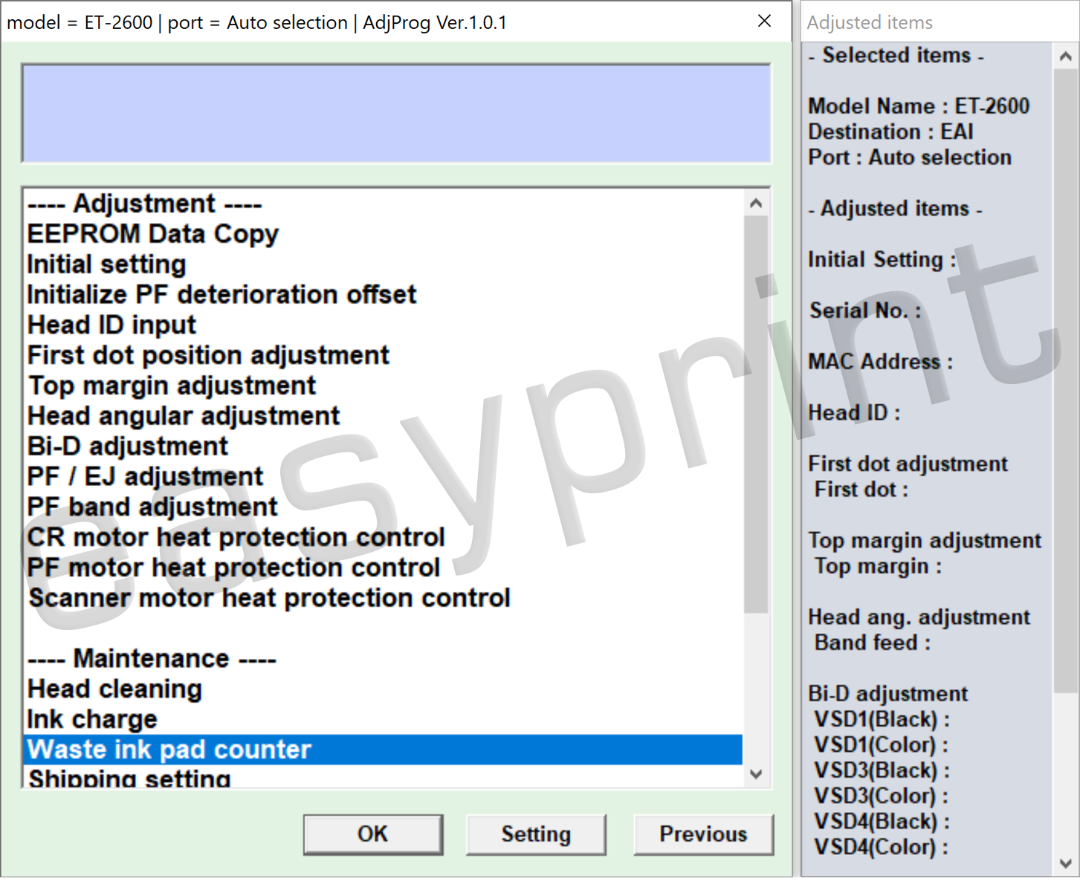Click Initial Setting label in panel
Viewport: 1080px width, 887px height.
point(882,260)
